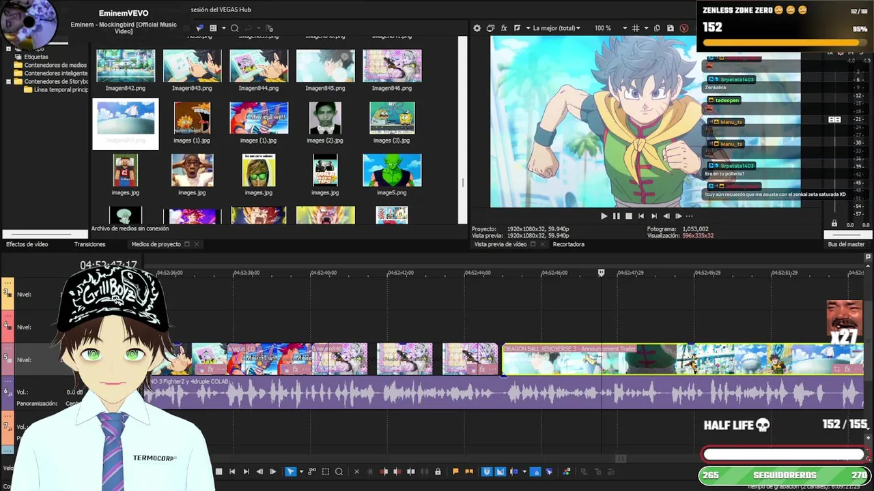This screenshot has height=491, width=874.
Task: Open video preview project settings gear
Action: pos(477,28)
